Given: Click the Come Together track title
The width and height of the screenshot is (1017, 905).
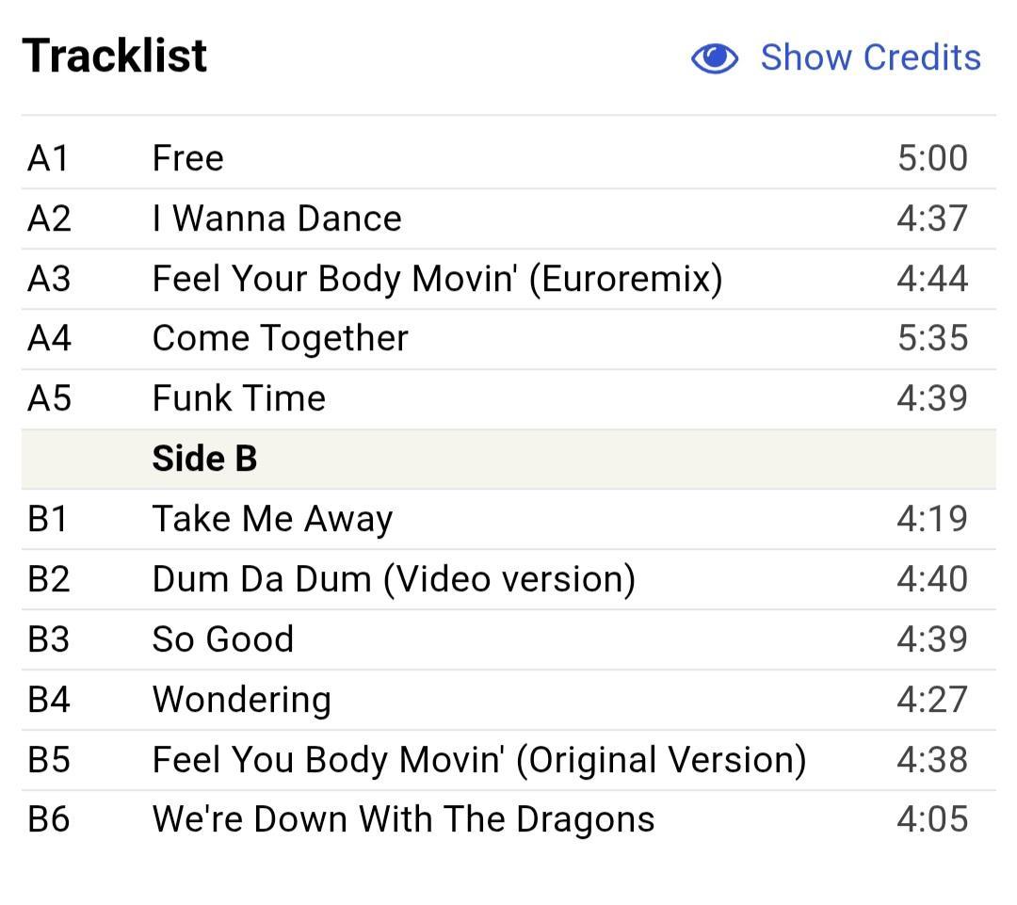Looking at the screenshot, I should (x=281, y=338).
